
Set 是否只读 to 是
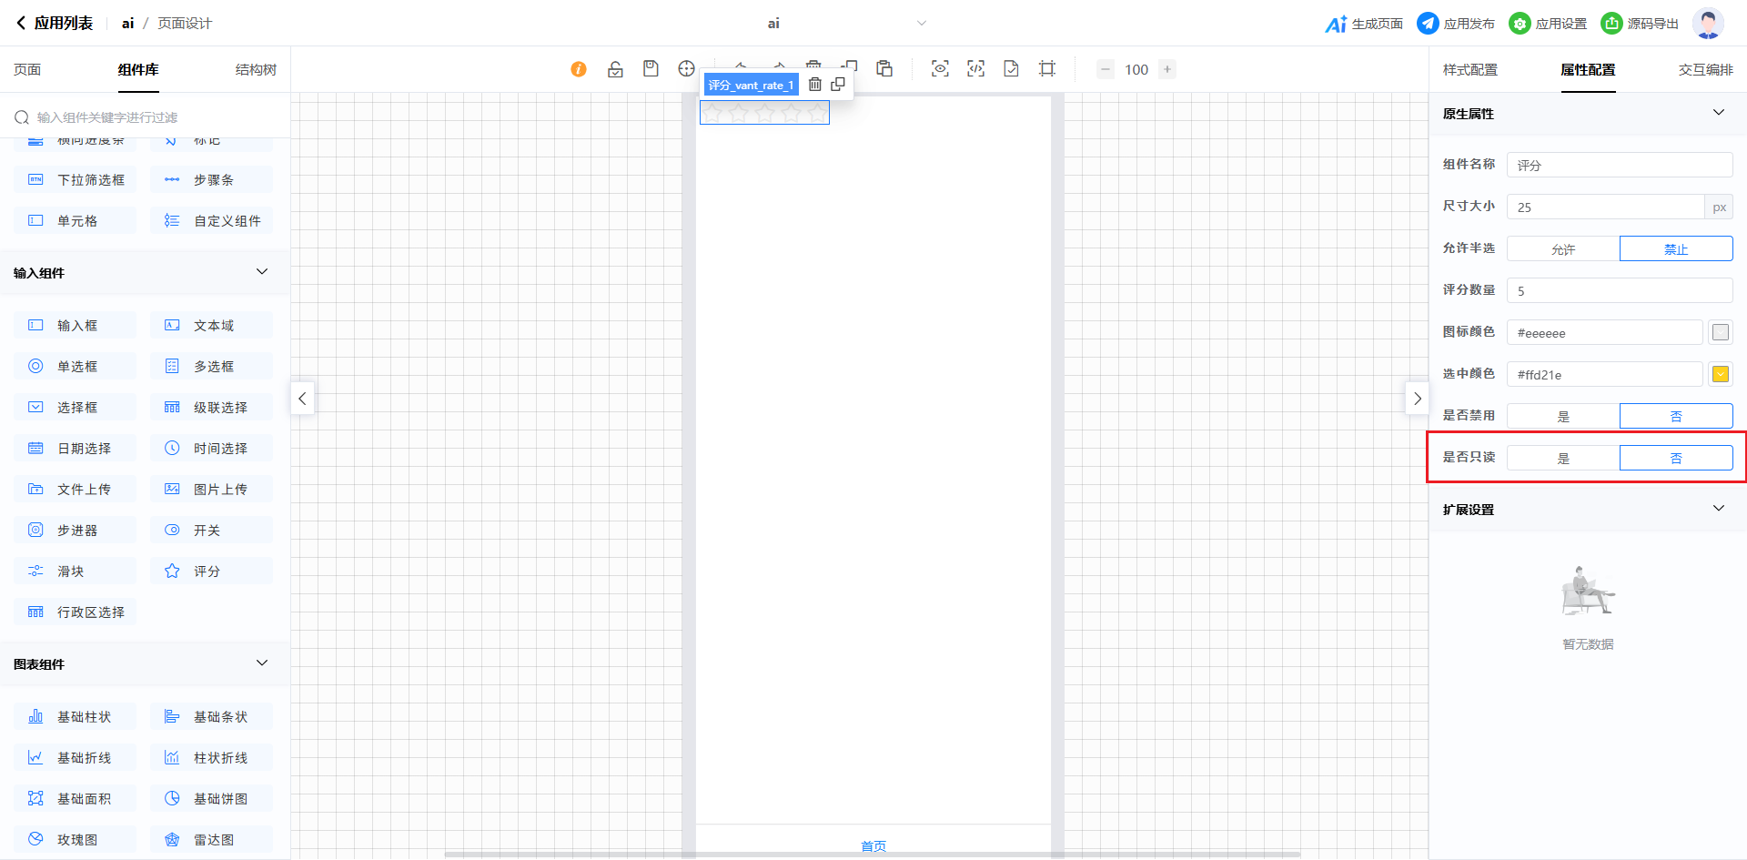pyautogui.click(x=1563, y=459)
